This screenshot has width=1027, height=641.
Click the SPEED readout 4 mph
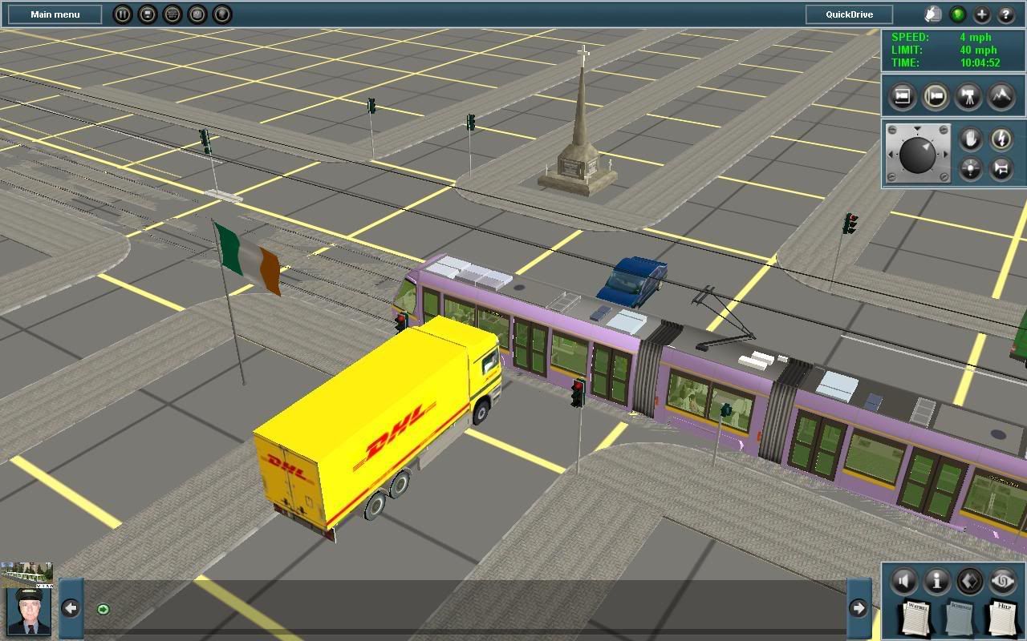click(x=975, y=37)
